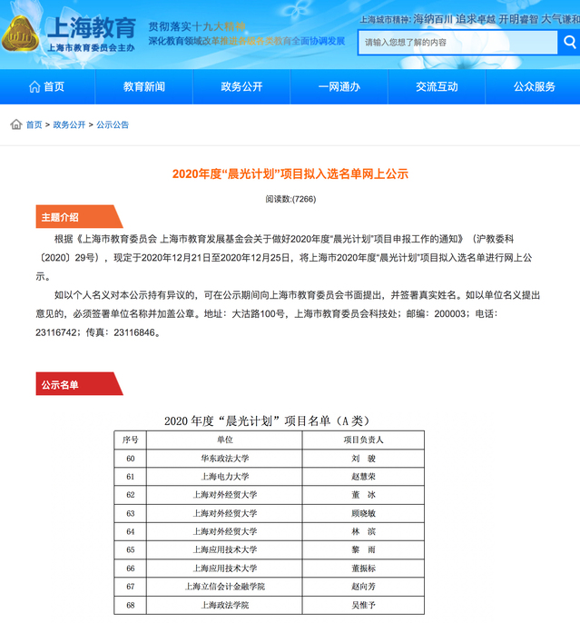Follow the 政务公开 breadcrumb link
Image resolution: width=580 pixels, height=623 pixels.
[x=67, y=125]
